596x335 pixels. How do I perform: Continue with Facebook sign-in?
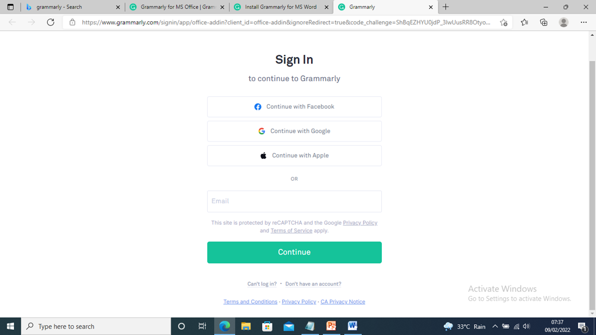point(294,107)
